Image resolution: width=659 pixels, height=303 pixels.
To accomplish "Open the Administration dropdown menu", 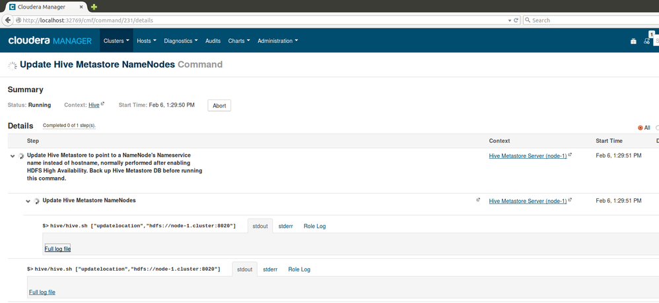I will click(x=278, y=41).
